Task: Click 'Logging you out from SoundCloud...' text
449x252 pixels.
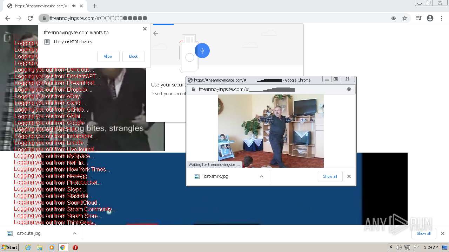Action: coord(58,203)
